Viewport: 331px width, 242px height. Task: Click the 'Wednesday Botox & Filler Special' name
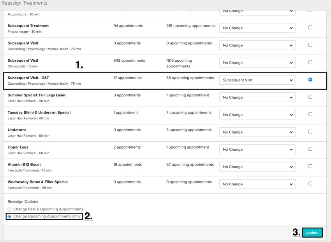tap(37, 182)
